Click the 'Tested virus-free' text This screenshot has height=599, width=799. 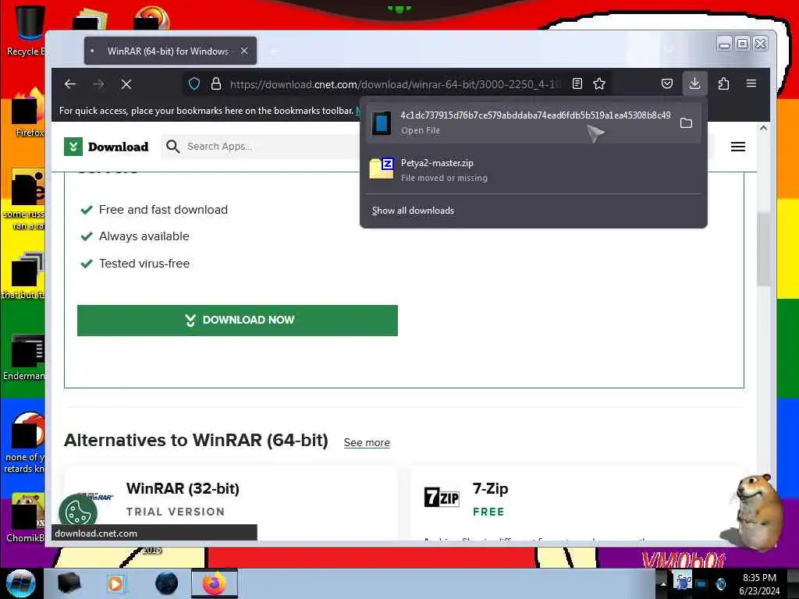click(144, 264)
